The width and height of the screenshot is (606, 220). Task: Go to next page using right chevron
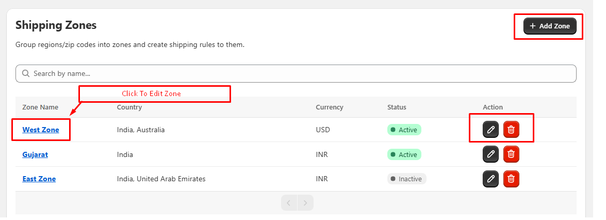click(x=305, y=203)
